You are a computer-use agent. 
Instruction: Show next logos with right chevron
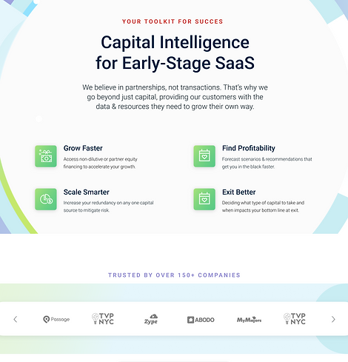pos(333,319)
